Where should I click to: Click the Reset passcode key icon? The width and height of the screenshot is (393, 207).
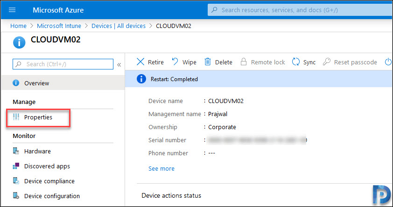(326, 62)
